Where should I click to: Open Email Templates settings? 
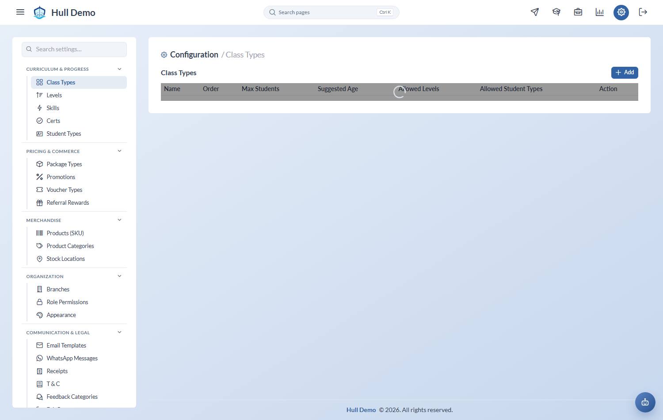click(x=79, y=345)
